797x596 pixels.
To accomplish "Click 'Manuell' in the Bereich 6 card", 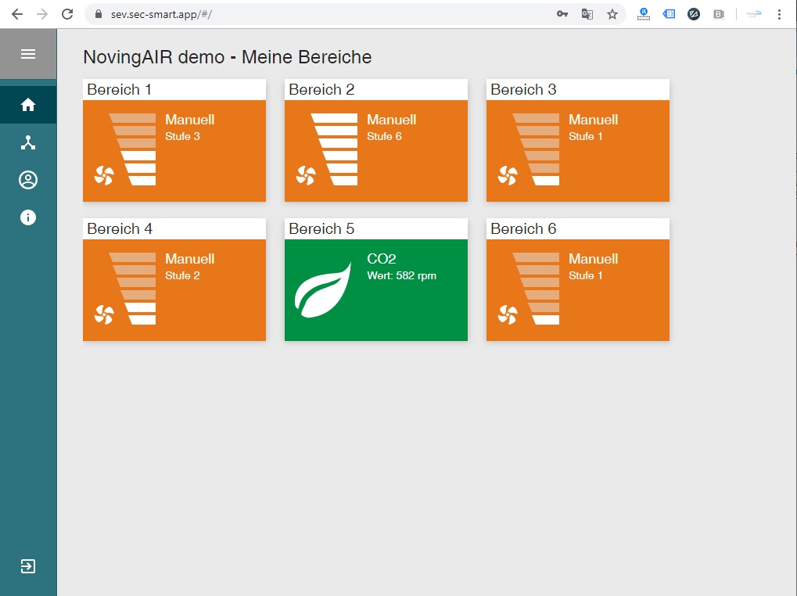I will pos(593,259).
